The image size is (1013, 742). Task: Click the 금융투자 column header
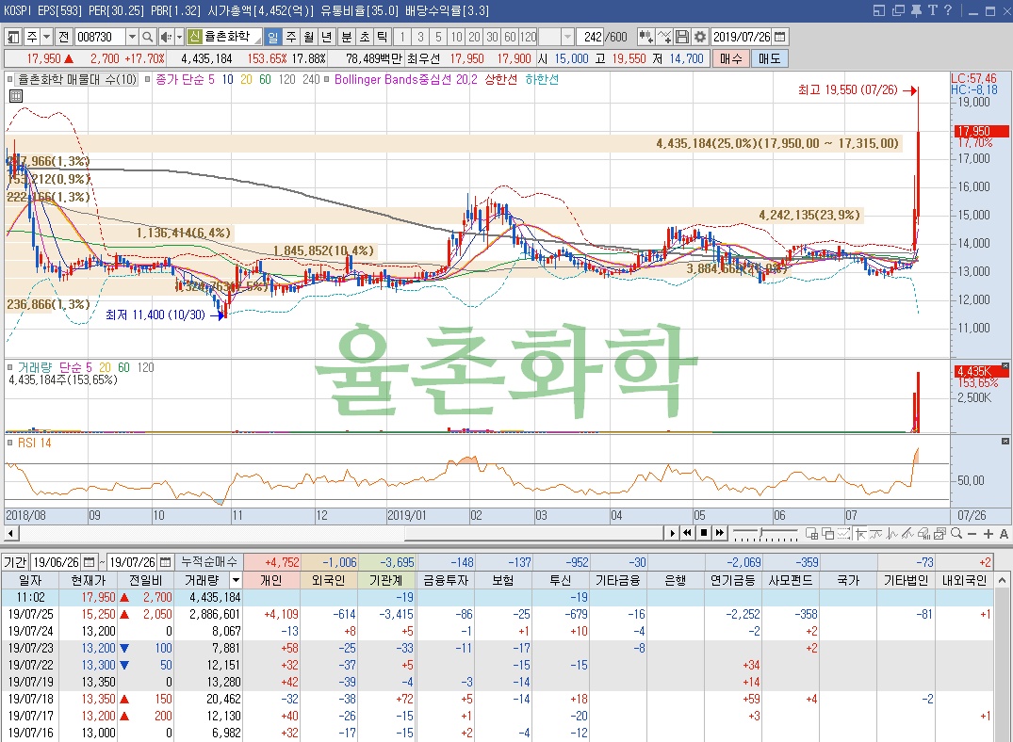[x=445, y=580]
